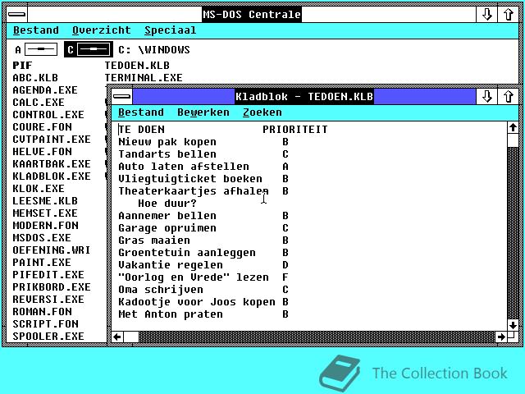Place cursor in 'Groentetuin aanleggen' line
525x394 pixels.
point(187,253)
